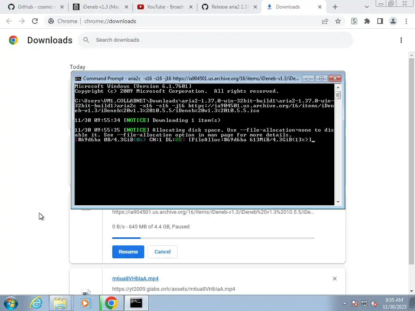Click Chrome taskbar icon
The height and width of the screenshot is (311, 415).
(111, 303)
